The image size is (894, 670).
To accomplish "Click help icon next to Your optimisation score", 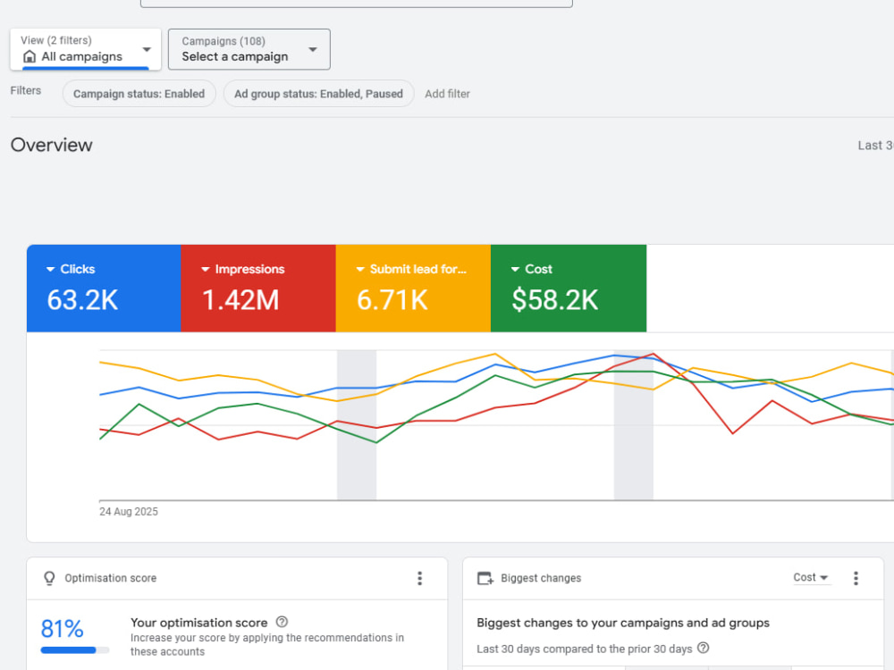I will tap(282, 622).
